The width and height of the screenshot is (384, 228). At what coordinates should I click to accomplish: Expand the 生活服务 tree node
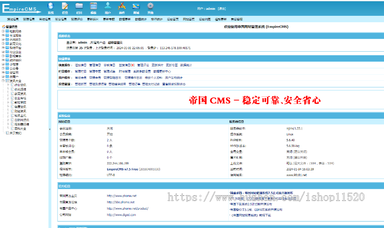(x=3, y=35)
